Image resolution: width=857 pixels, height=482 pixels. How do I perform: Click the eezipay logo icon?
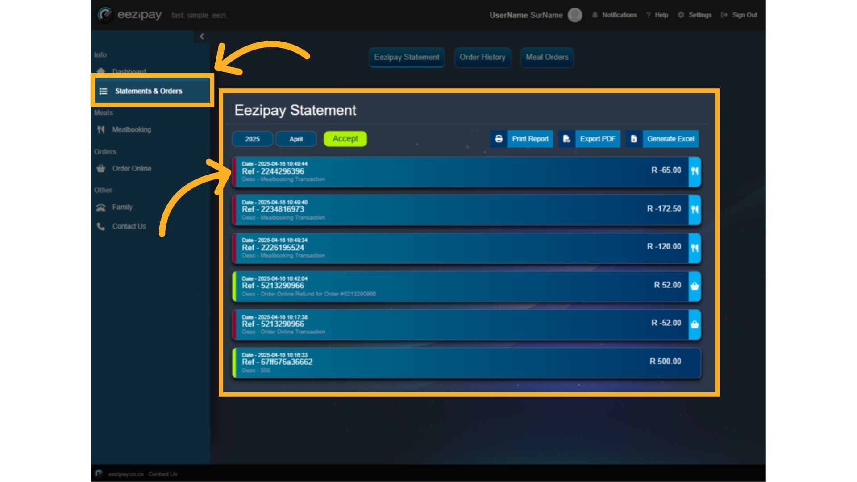pyautogui.click(x=105, y=15)
